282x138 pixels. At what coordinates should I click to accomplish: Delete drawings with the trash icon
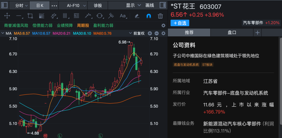(x=161, y=16)
